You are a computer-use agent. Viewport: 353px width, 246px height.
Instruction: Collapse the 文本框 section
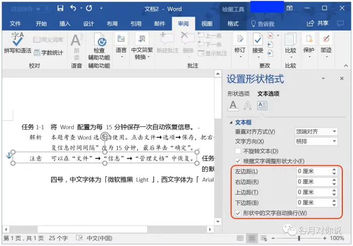[x=231, y=122]
